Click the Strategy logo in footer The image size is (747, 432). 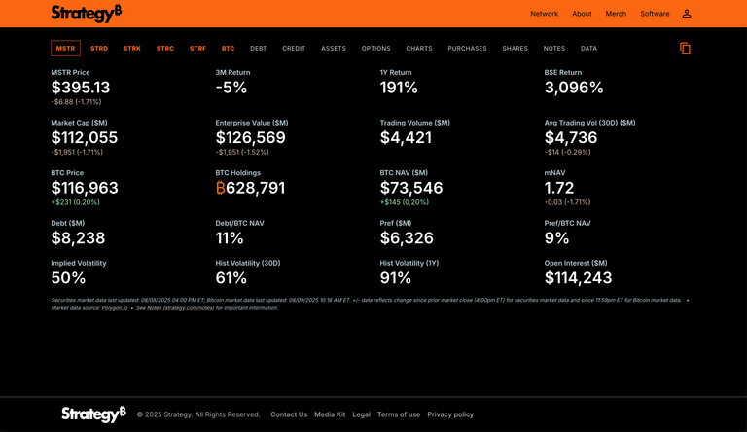pyautogui.click(x=93, y=414)
